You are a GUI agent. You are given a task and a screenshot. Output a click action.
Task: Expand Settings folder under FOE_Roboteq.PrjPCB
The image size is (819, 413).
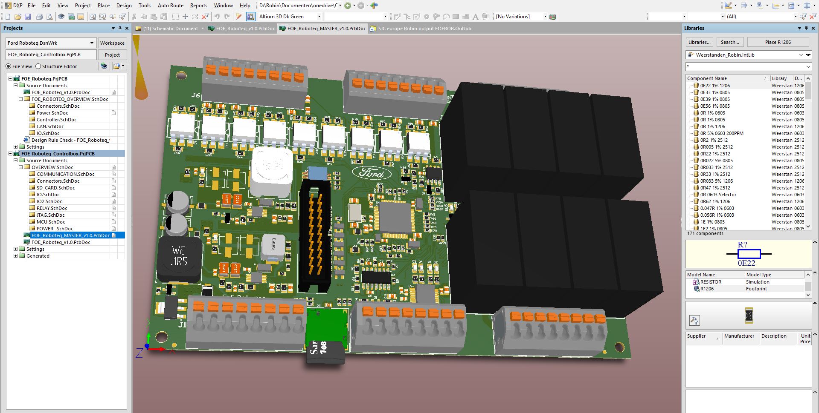click(15, 147)
